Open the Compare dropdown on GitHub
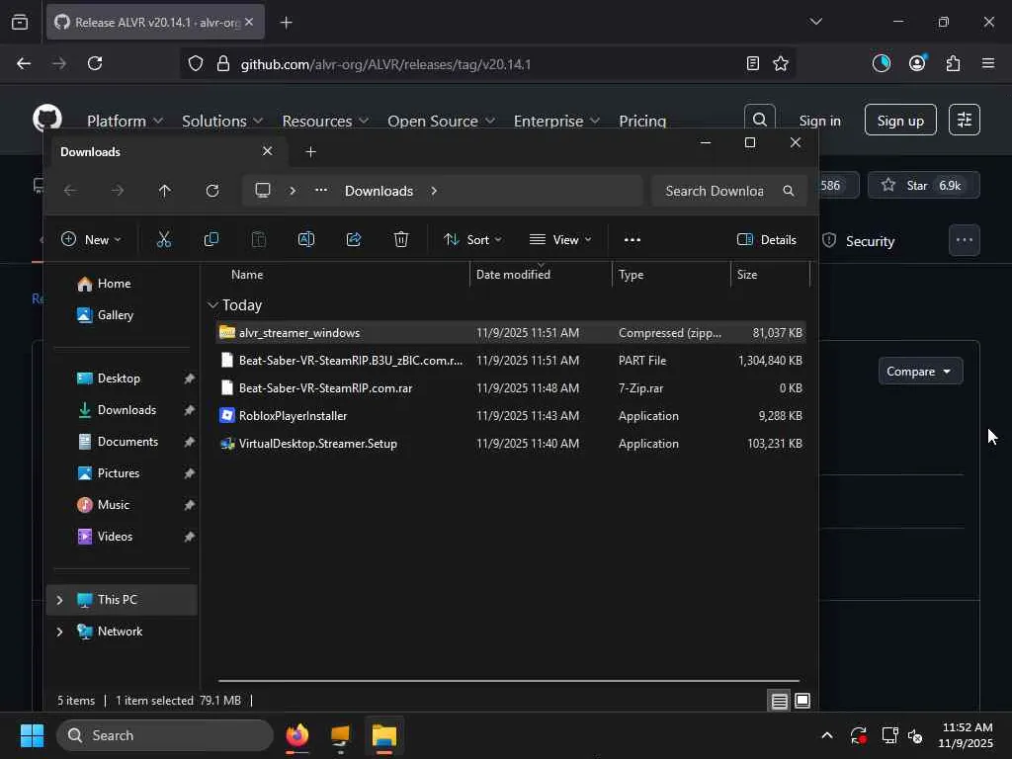This screenshot has height=759, width=1012. (920, 372)
